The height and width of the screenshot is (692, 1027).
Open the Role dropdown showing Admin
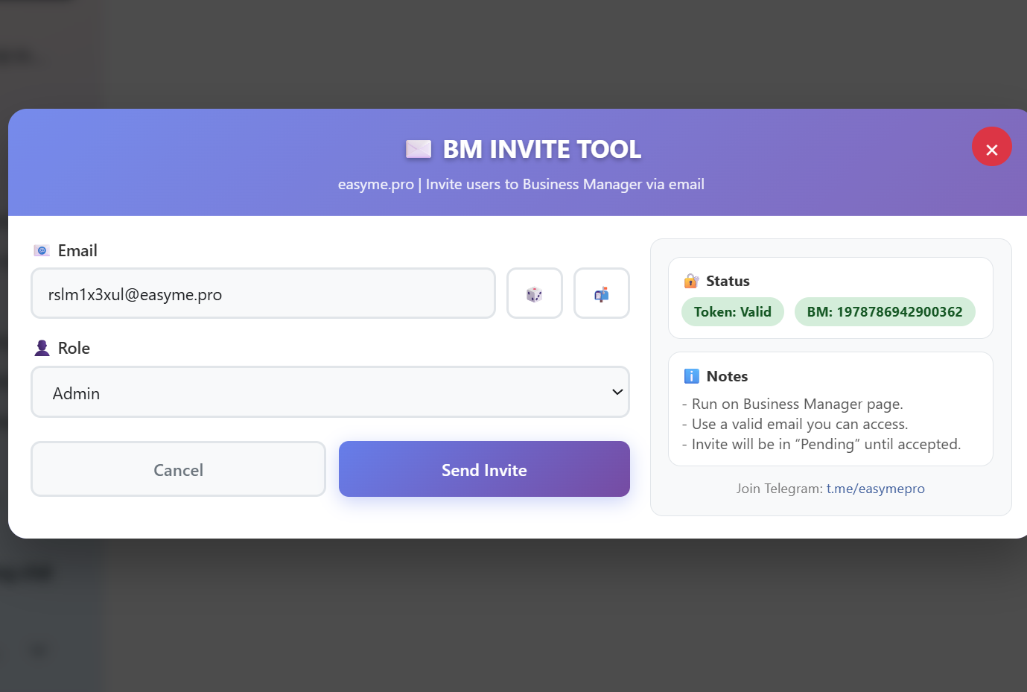click(329, 392)
